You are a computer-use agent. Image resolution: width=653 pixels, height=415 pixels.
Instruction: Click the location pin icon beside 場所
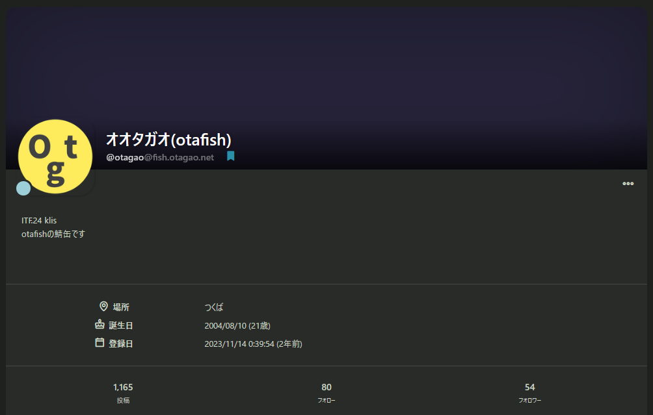pyautogui.click(x=102, y=306)
